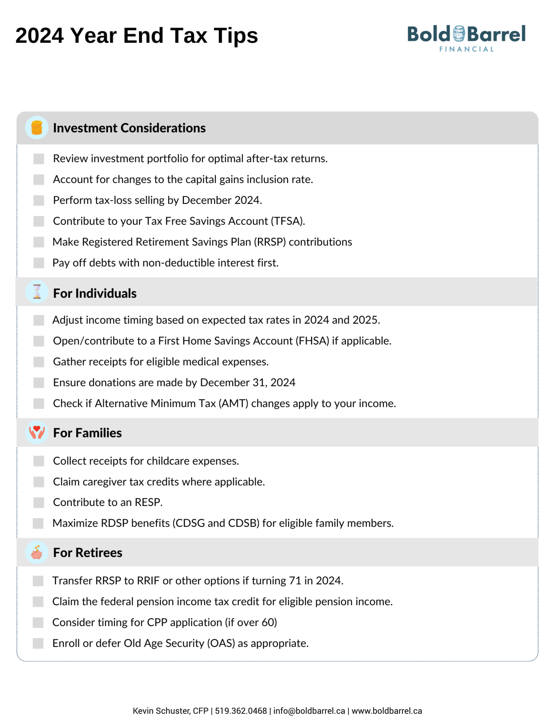Check the RRSP to RRIF transfer box
Image resolution: width=555 pixels, height=722 pixels.
pos(38,581)
